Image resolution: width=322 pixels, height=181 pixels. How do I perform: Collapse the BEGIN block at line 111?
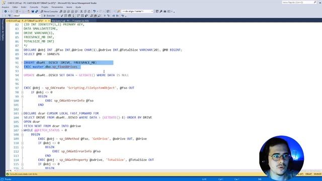pos(22,147)
